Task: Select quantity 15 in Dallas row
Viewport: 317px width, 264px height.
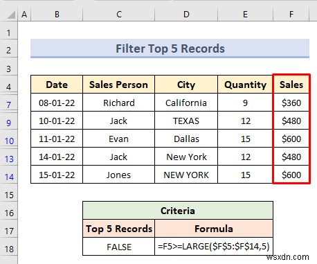Action: point(245,139)
